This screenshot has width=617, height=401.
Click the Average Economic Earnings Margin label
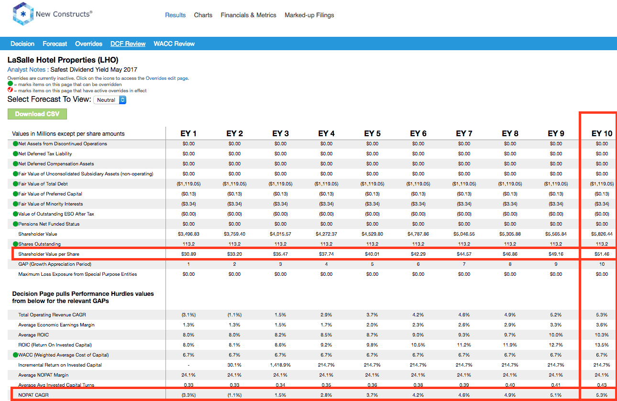tap(56, 325)
